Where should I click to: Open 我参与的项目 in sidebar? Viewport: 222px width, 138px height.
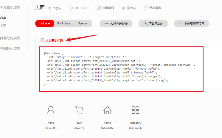[x=10, y=38]
